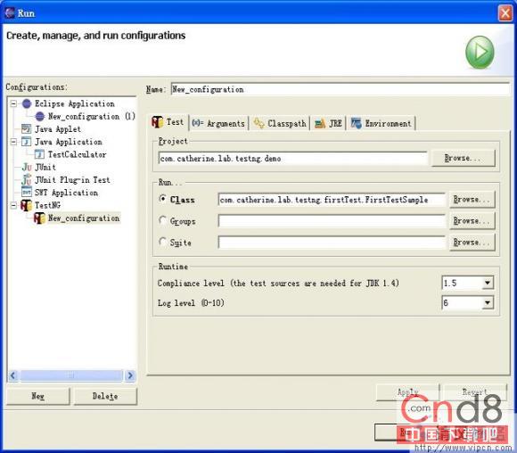Viewport: 517px width, 453px height.
Task: Click the Test tab's TestNG icon
Action: point(157,122)
